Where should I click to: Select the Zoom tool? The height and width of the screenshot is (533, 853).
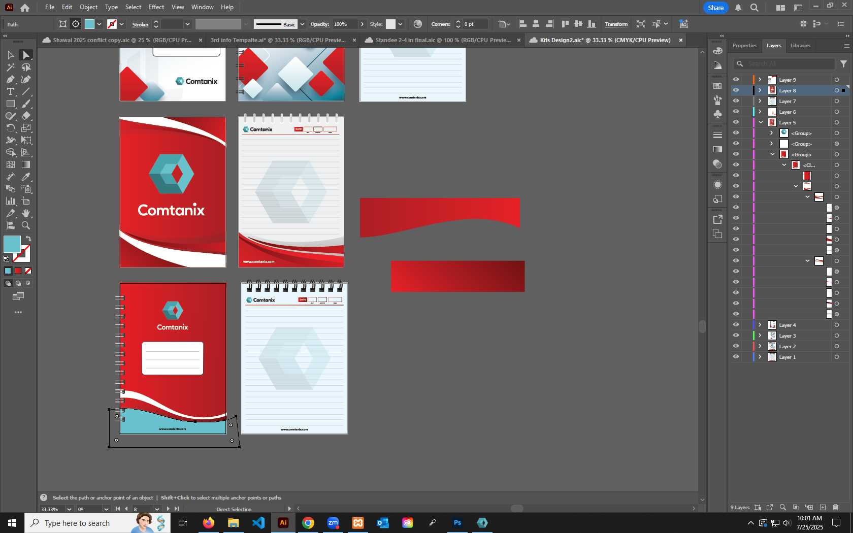coord(26,225)
